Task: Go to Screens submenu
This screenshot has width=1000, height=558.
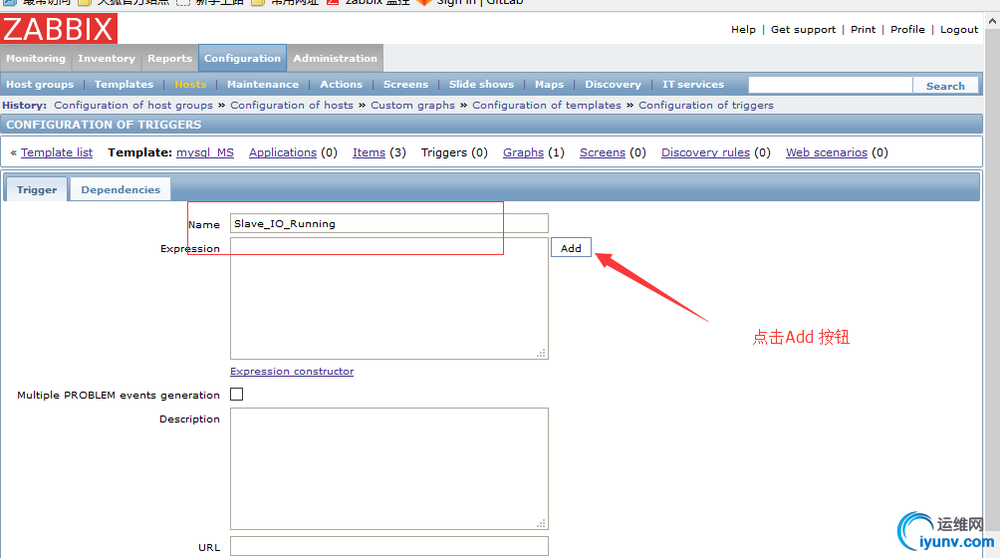Action: click(x=405, y=84)
